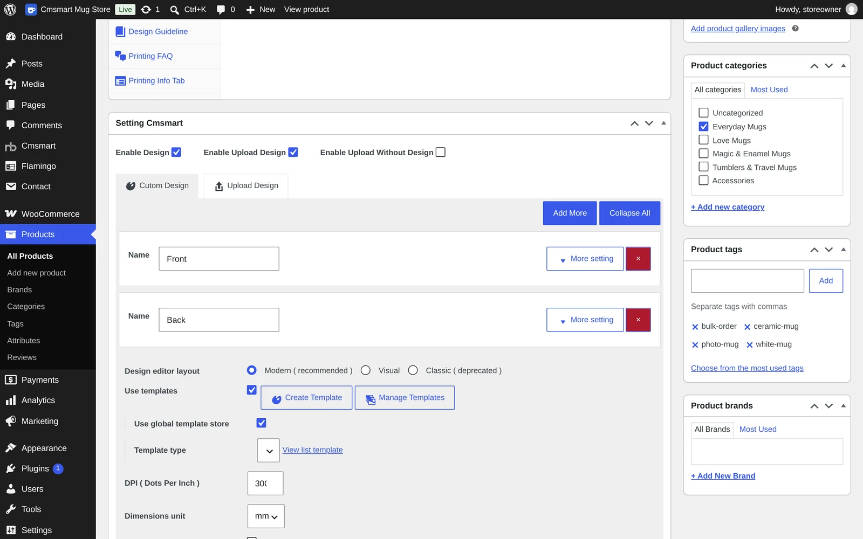Click the Analytics bar chart icon
The image size is (863, 539).
tap(11, 400)
